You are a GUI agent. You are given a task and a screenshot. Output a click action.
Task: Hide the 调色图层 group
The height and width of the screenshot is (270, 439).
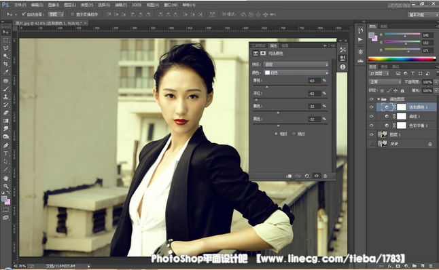click(x=372, y=99)
